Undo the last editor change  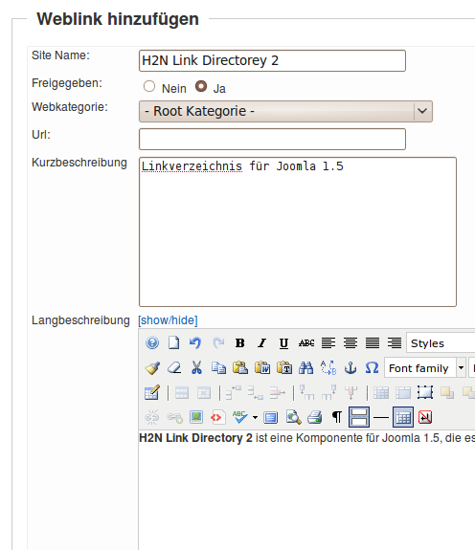pyautogui.click(x=195, y=342)
